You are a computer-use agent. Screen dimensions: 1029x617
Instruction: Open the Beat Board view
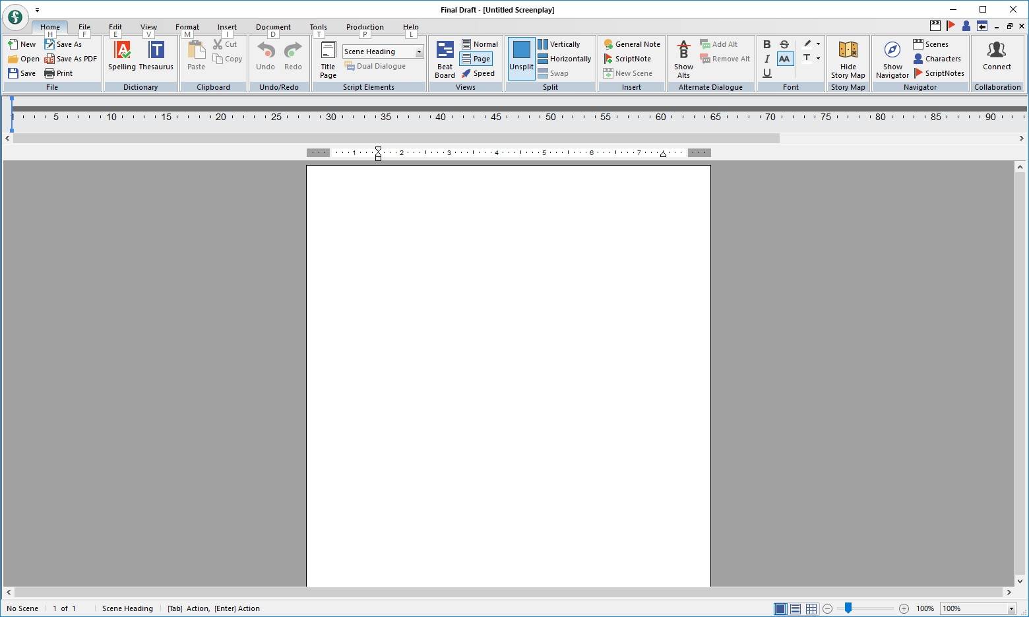coord(445,59)
